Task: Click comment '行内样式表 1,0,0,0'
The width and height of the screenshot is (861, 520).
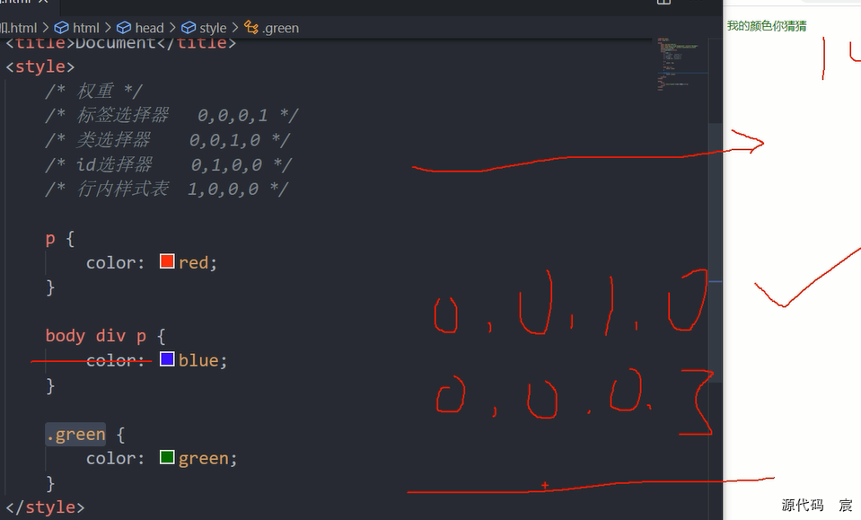Action: tap(167, 189)
